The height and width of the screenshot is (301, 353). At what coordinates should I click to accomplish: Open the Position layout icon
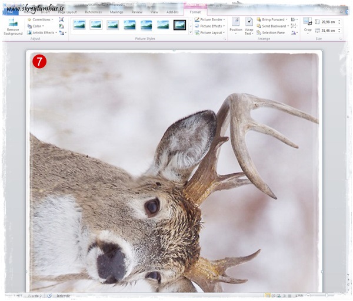tap(235, 23)
